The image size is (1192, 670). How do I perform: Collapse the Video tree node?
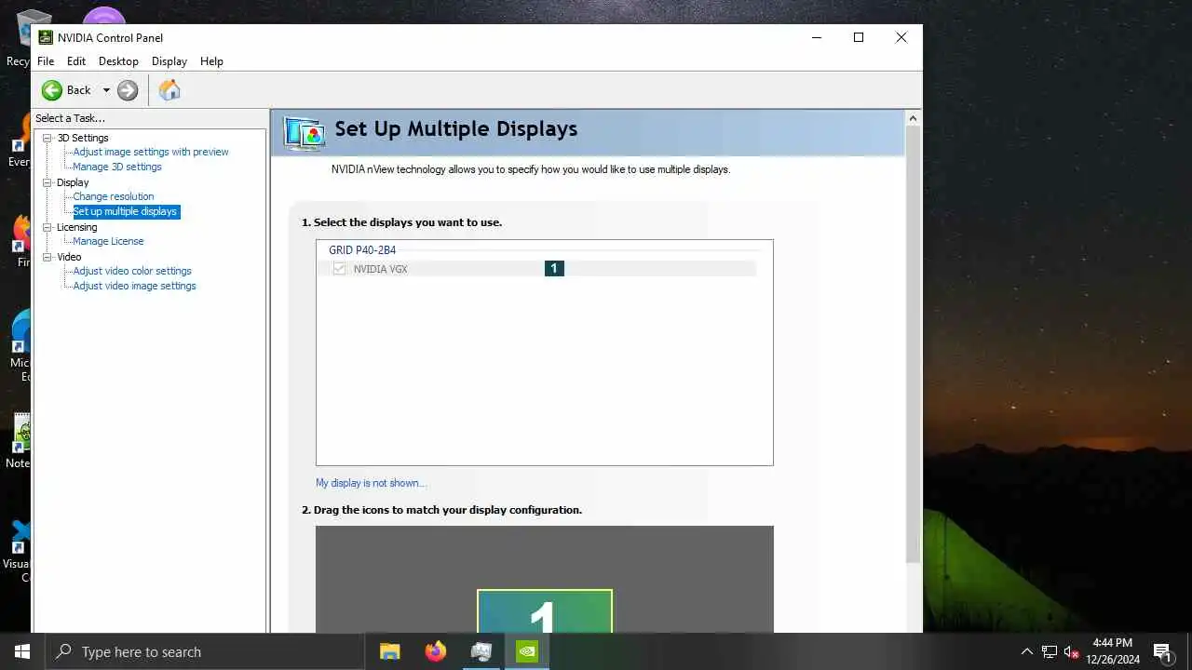coord(47,257)
